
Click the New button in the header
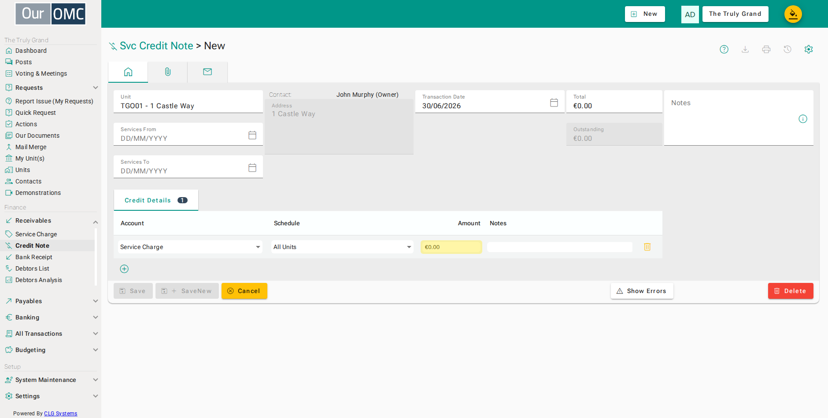(645, 14)
